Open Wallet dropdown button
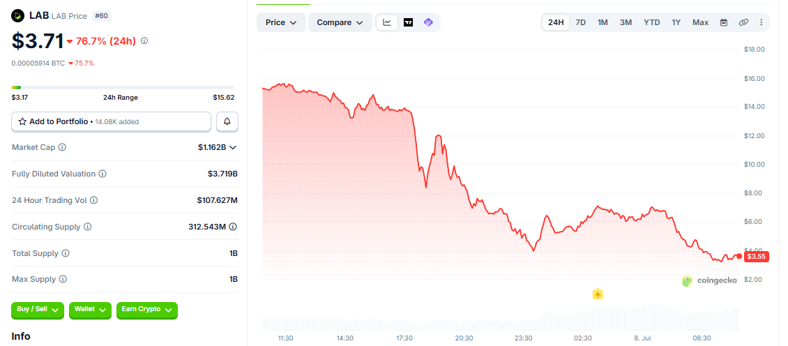 coord(91,310)
